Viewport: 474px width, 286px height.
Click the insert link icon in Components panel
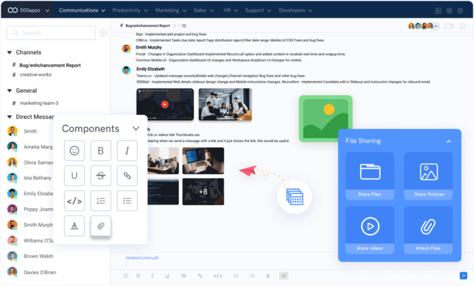point(127,175)
